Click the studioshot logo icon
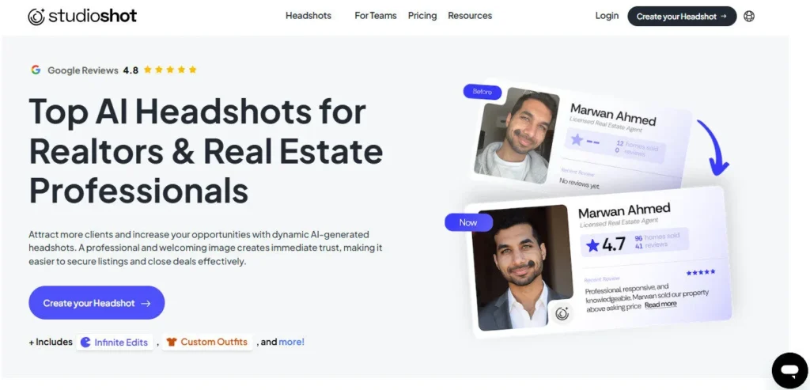Image resolution: width=810 pixels, height=390 pixels. click(36, 17)
